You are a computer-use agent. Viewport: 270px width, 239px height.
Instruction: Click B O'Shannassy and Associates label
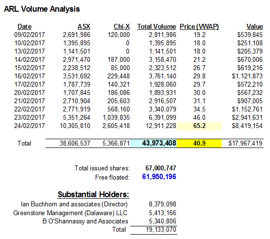(x=85, y=221)
